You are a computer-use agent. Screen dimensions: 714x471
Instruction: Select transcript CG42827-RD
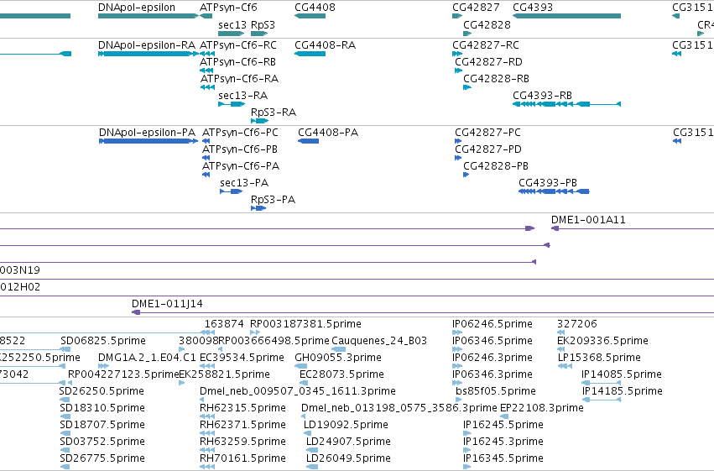click(459, 71)
